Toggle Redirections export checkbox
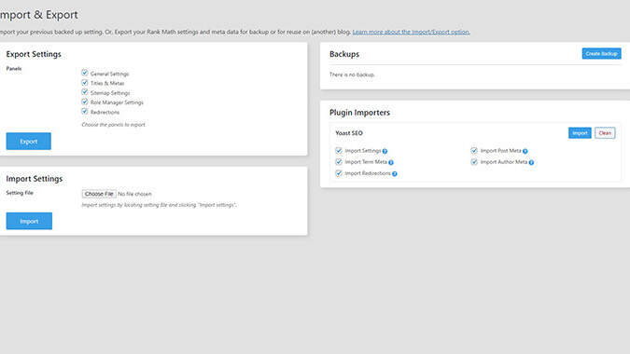630x354 pixels. 84,111
